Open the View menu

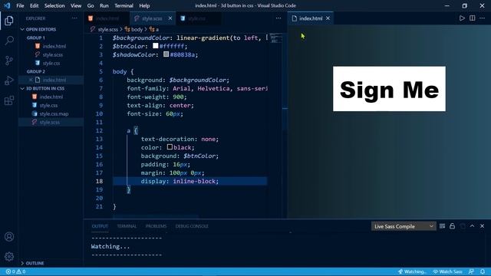(76, 5)
